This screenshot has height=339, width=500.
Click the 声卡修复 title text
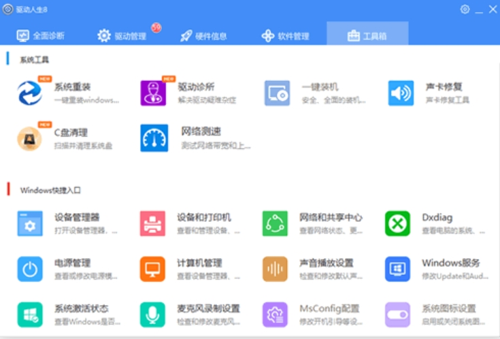pos(444,86)
